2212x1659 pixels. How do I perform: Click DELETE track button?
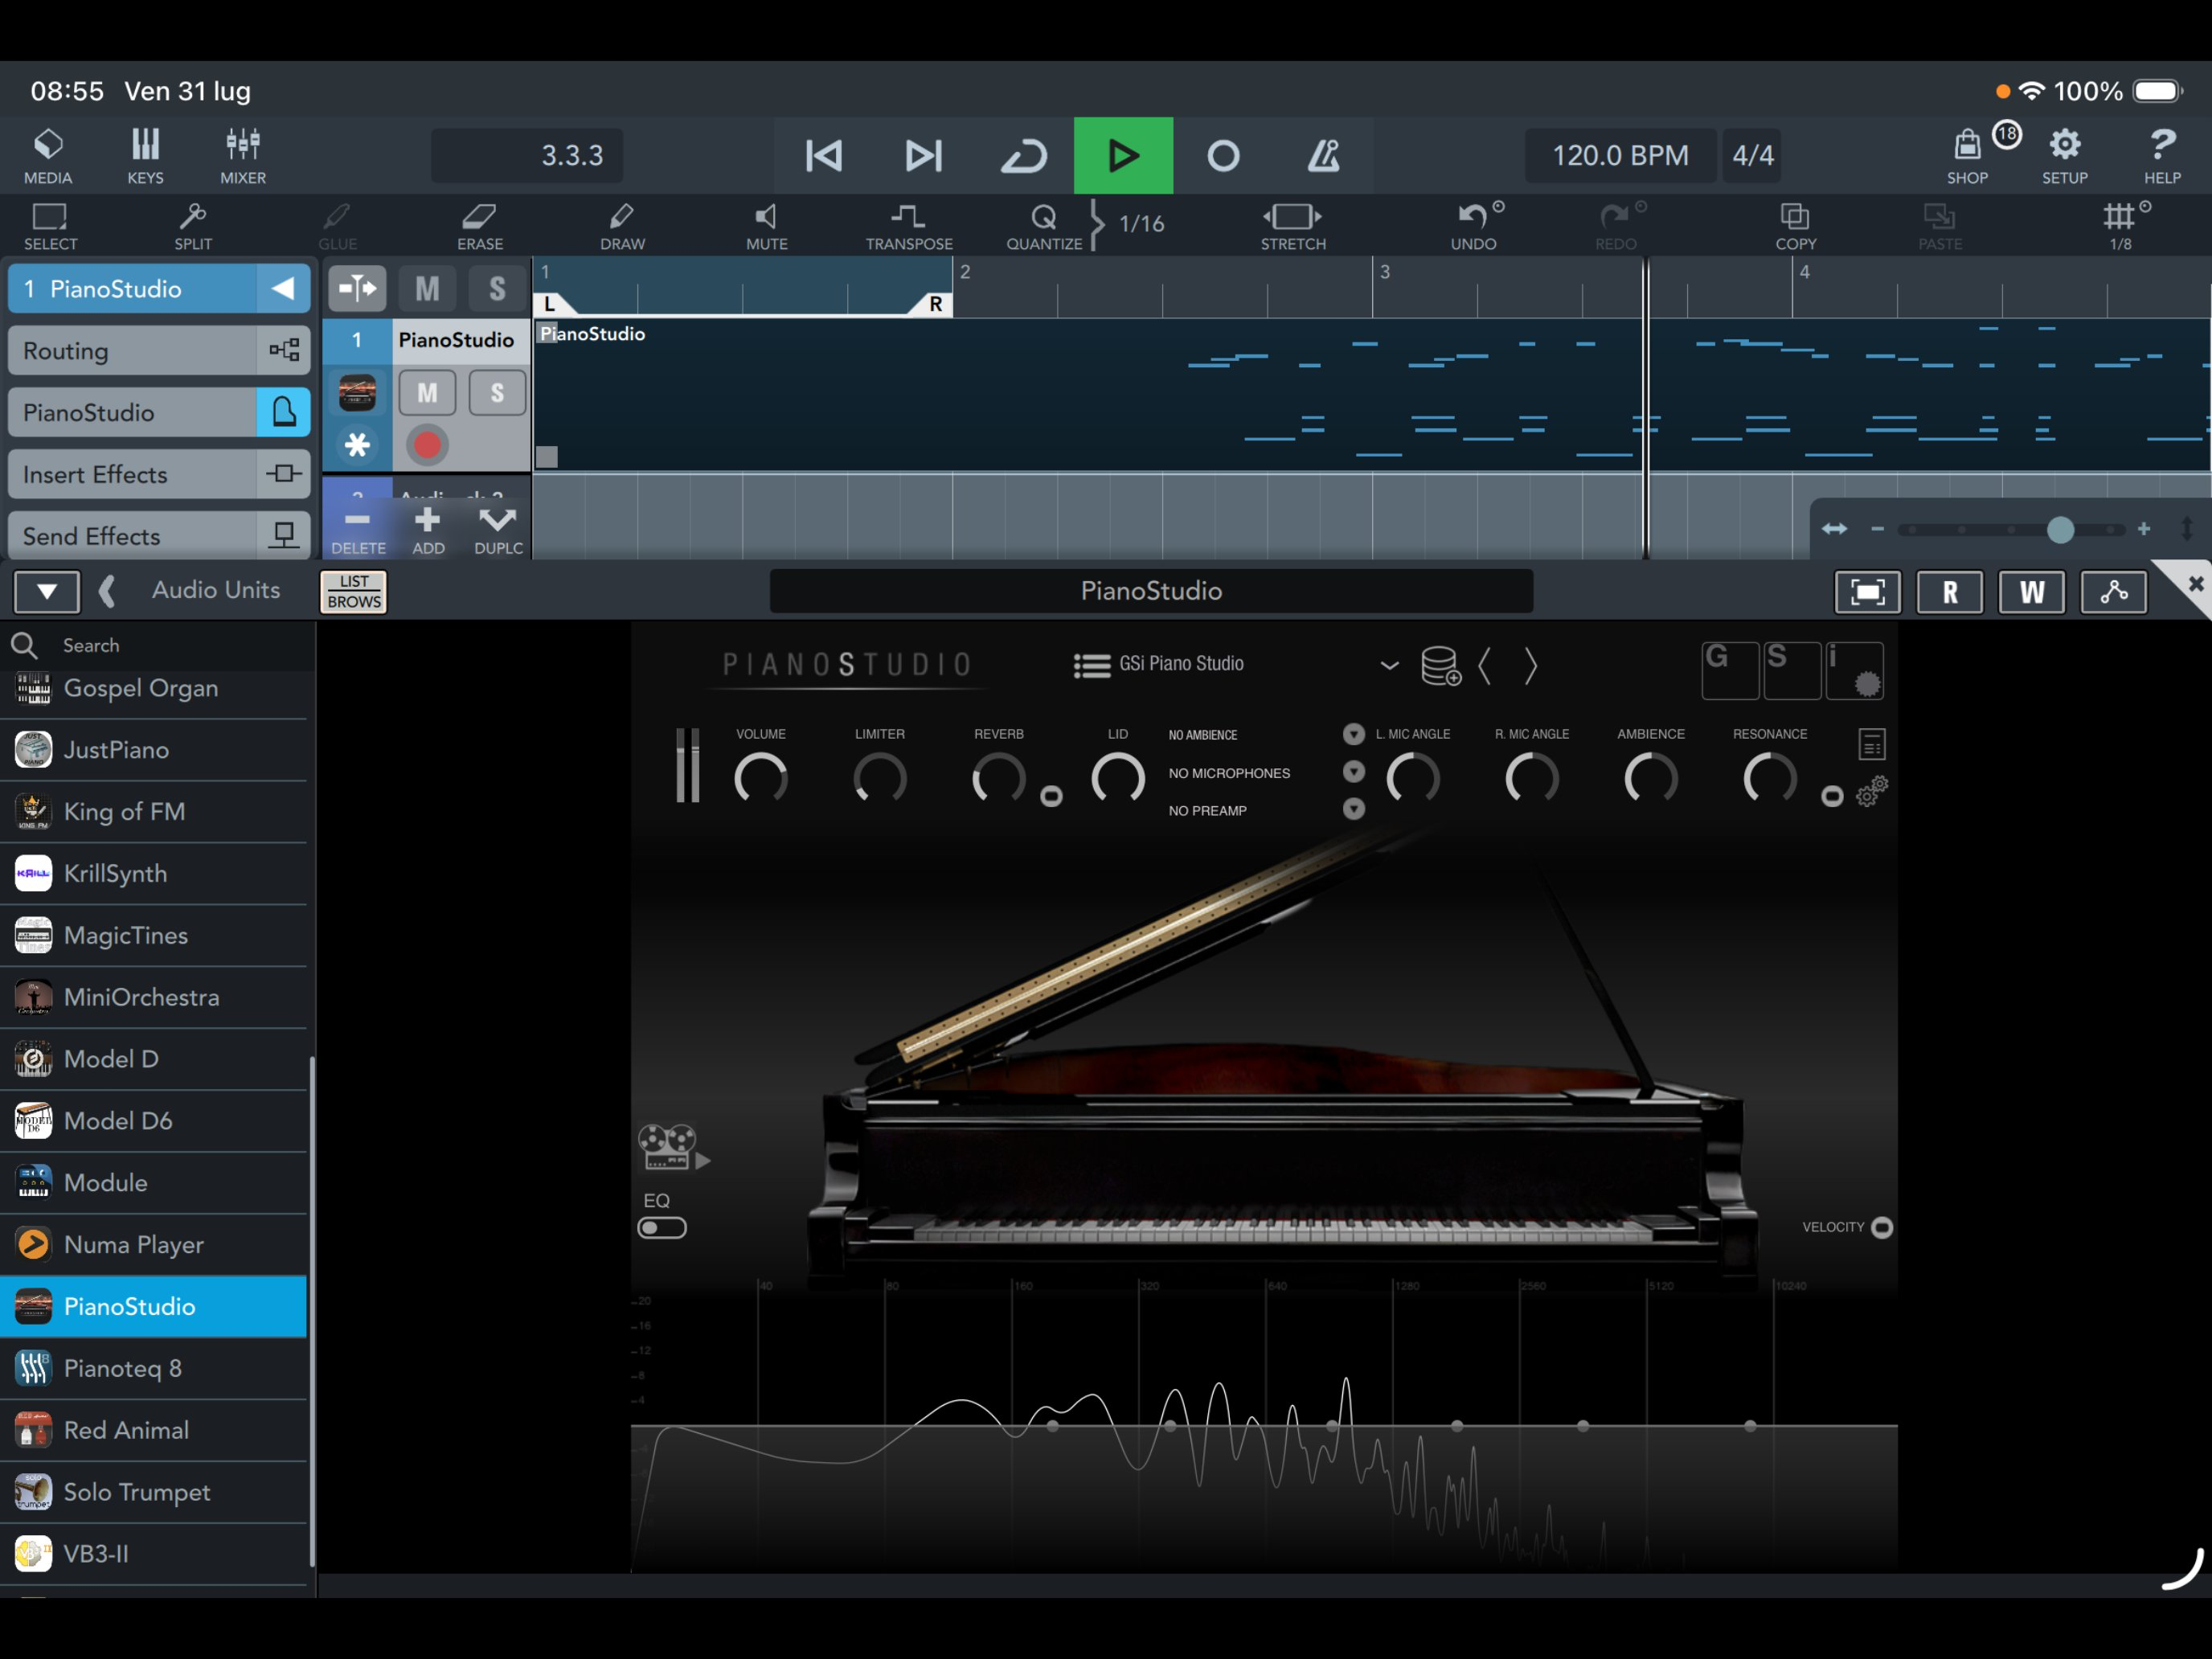coord(358,531)
